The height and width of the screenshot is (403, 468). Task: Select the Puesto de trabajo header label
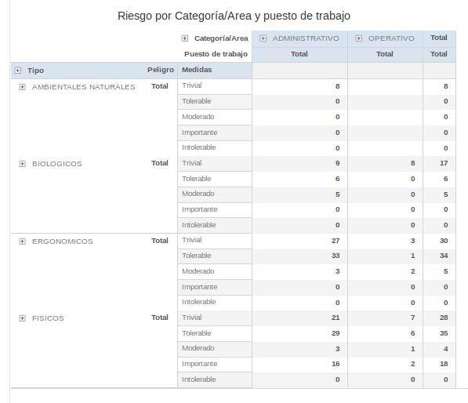[x=216, y=54]
